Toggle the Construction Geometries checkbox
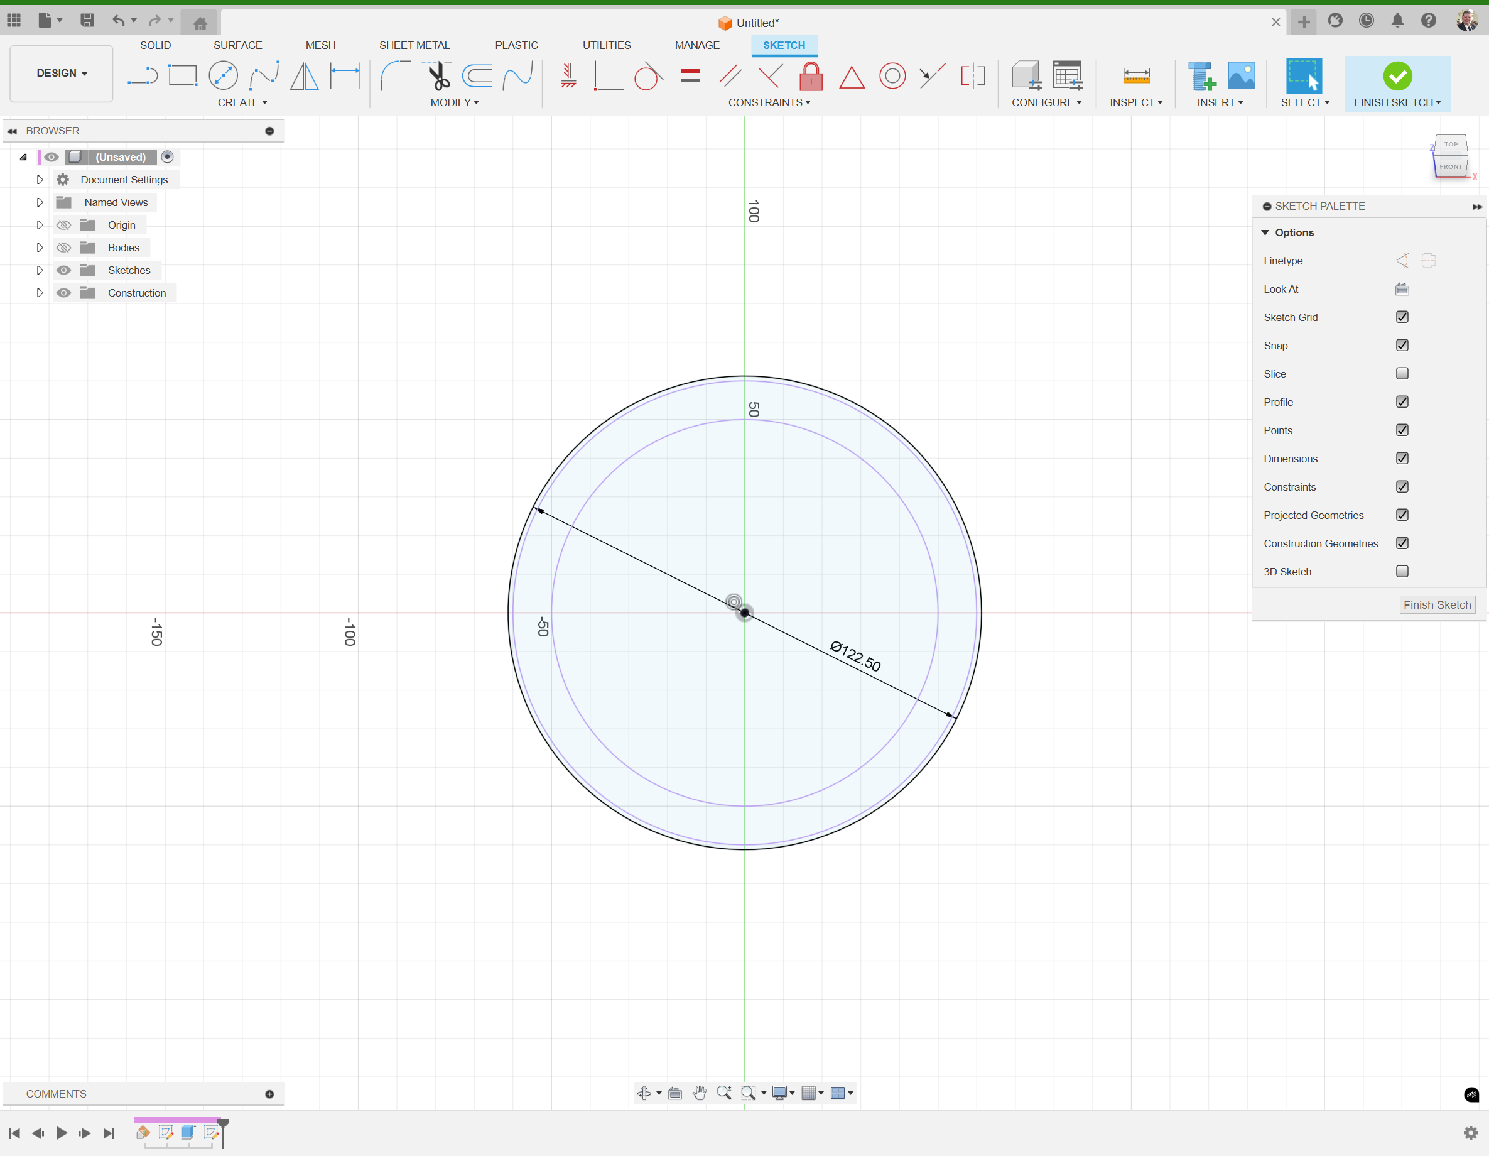1489x1156 pixels. point(1402,543)
